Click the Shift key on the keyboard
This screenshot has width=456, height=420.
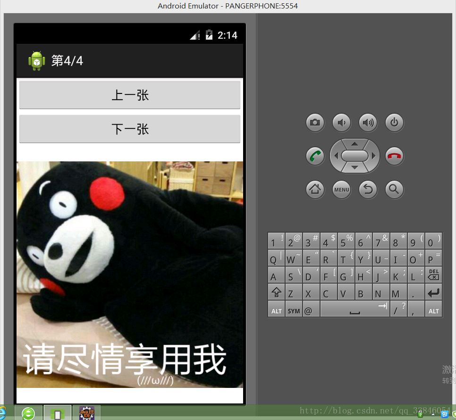click(276, 292)
